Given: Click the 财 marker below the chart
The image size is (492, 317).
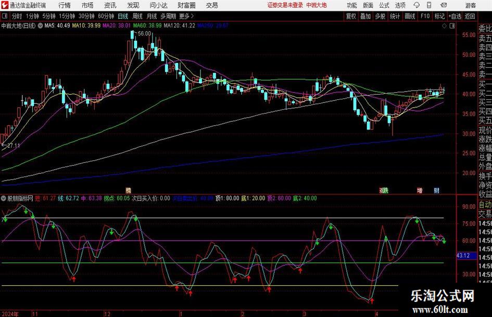Looking at the screenshot, I should click(436, 190).
